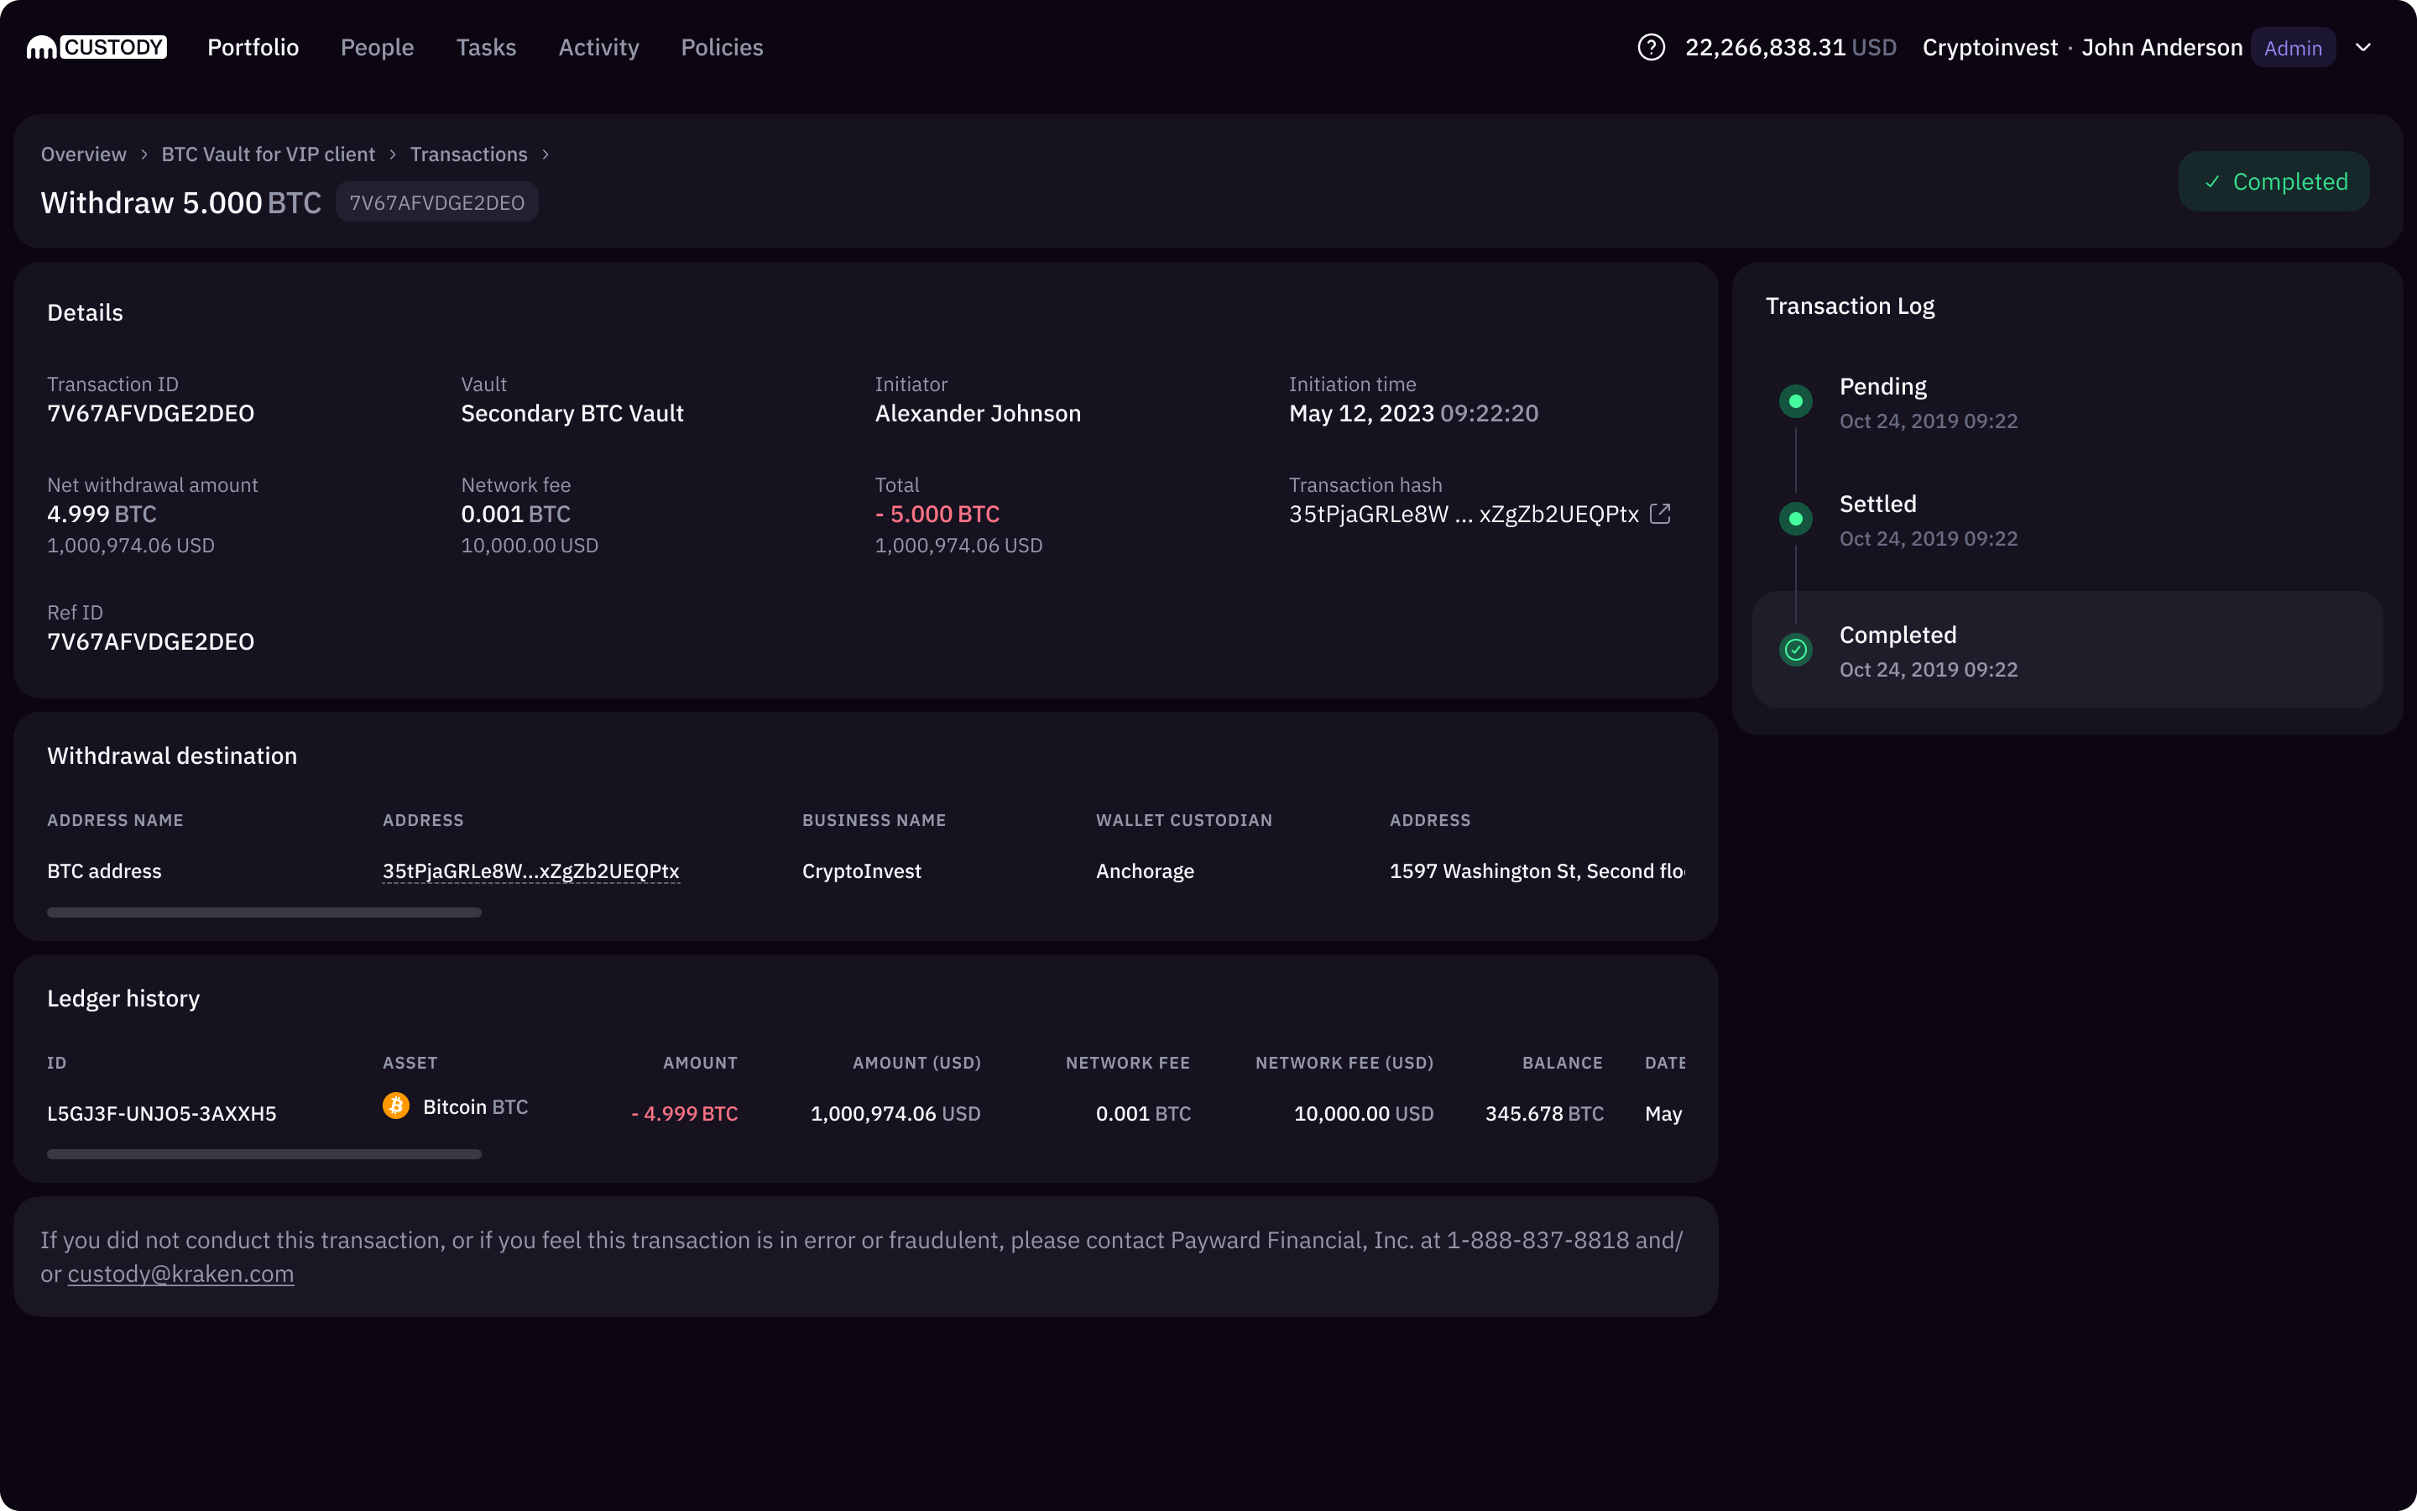
Task: Click the Bitcoin asset icon in ledger
Action: point(396,1106)
